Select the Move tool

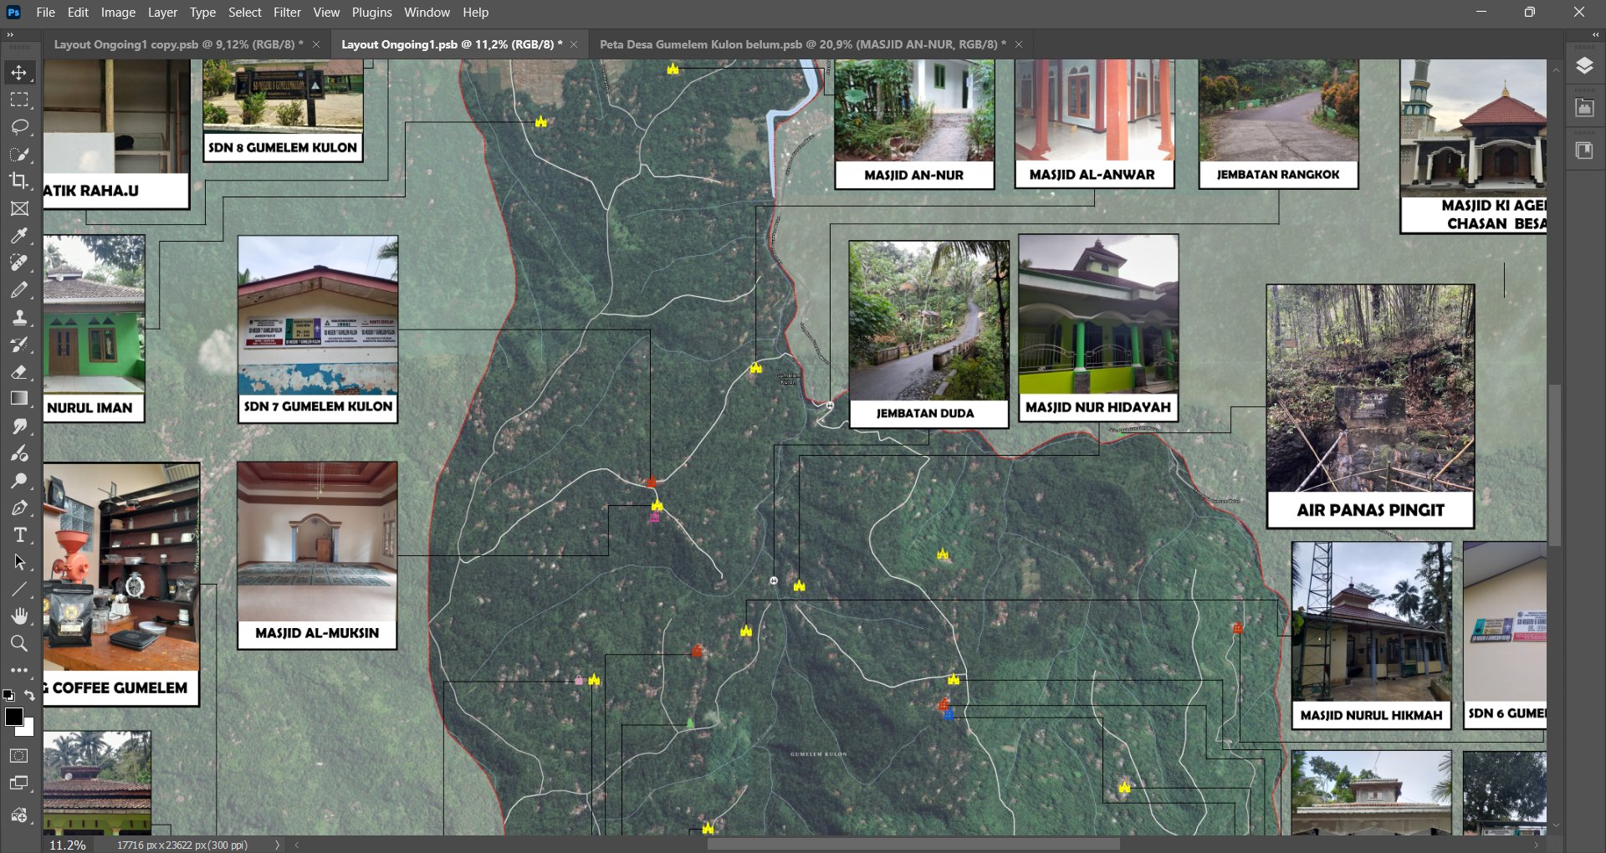(x=19, y=73)
